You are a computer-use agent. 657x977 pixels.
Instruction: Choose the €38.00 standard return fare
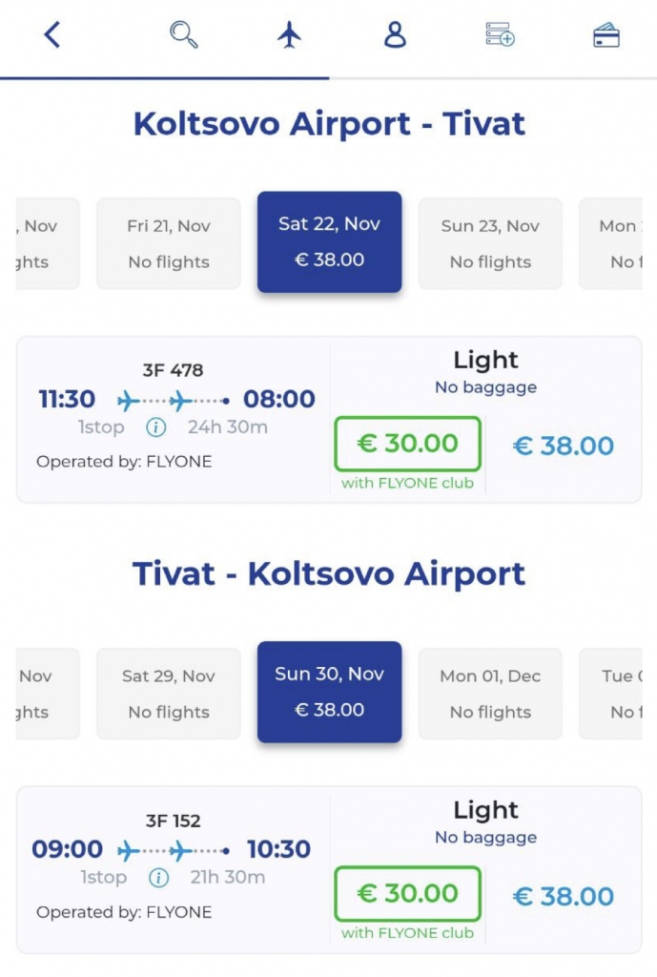(x=563, y=896)
